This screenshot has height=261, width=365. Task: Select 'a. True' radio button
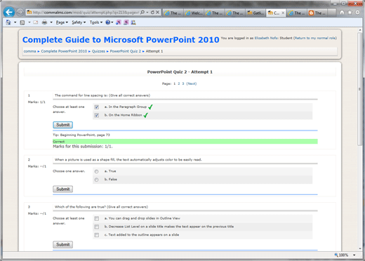pos(96,171)
